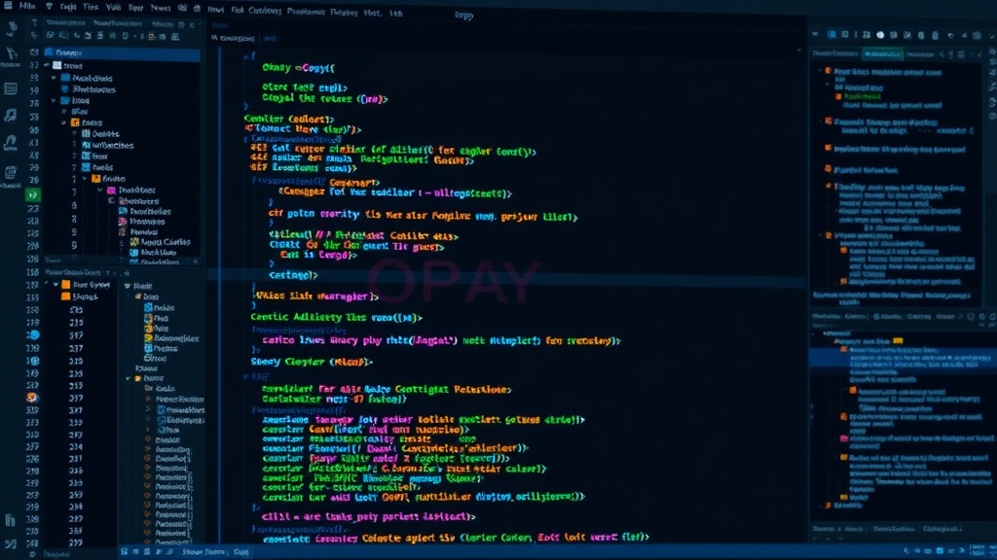Click the magenta folder icon in the project tree
This screenshot has width=997, height=560.
coord(111,190)
